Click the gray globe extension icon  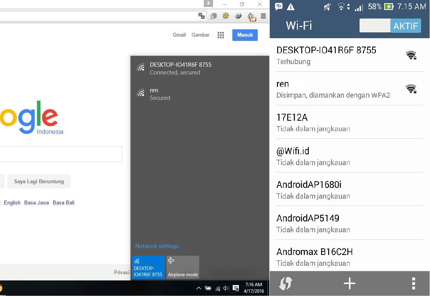tap(238, 16)
